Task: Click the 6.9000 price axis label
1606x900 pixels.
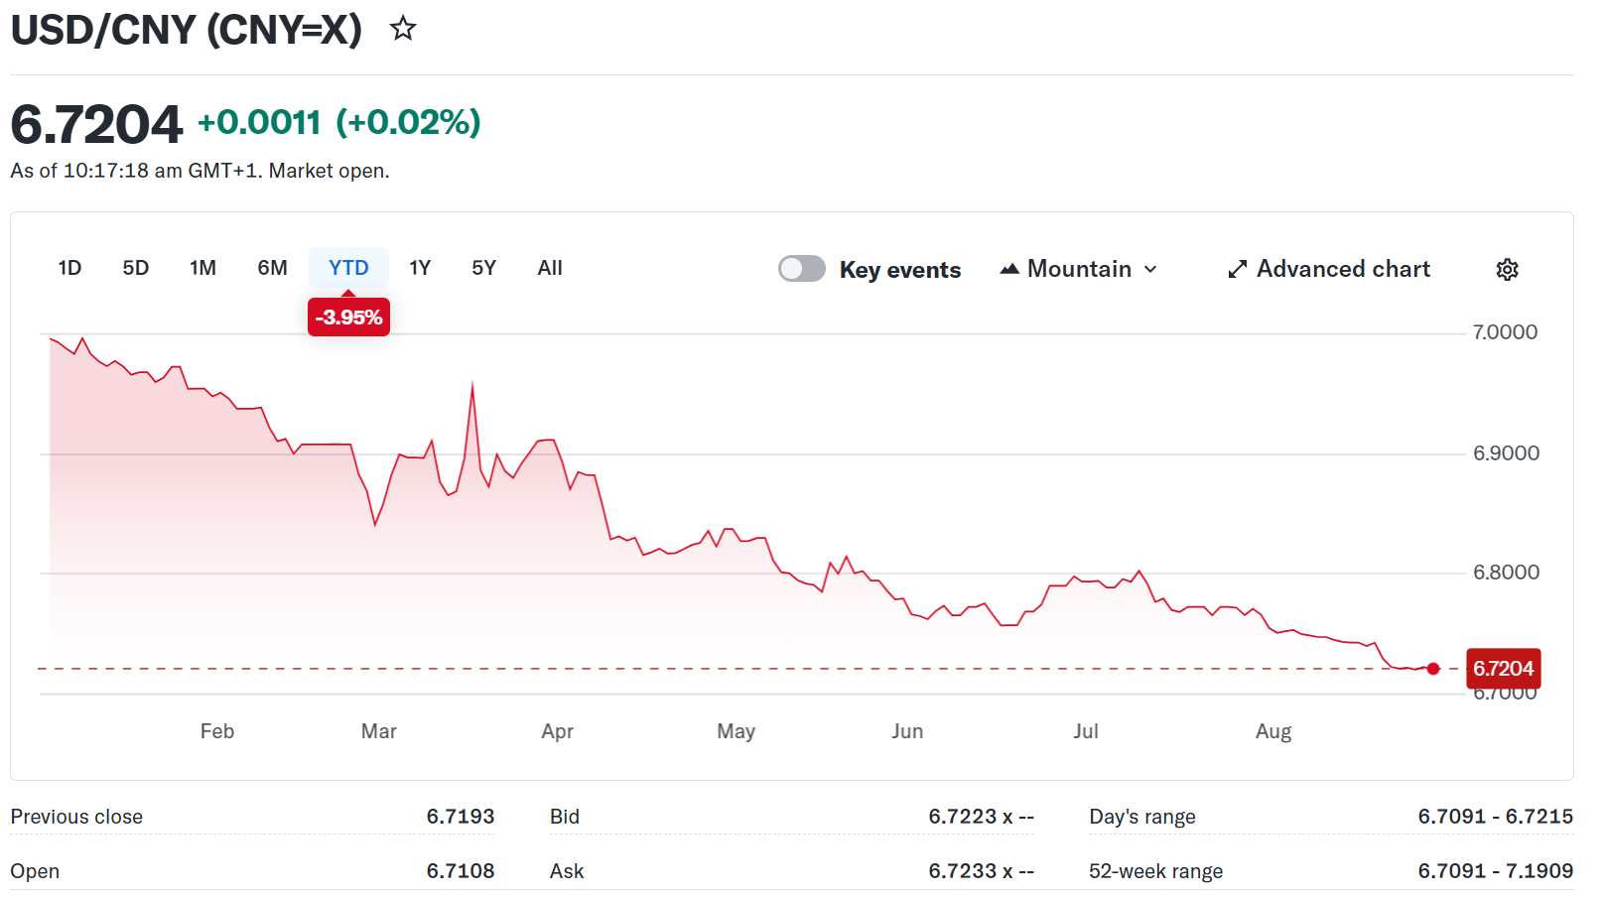Action: 1506,453
